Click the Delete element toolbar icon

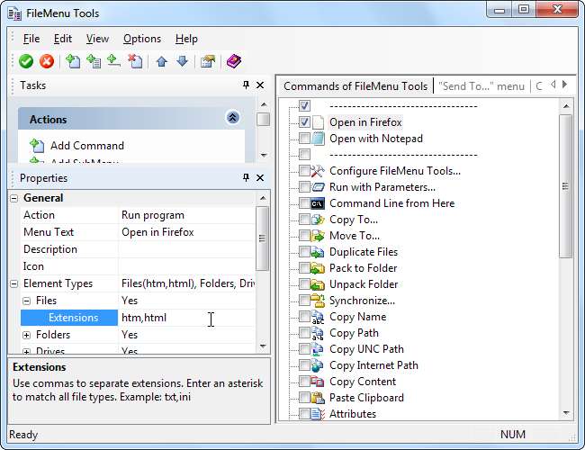[x=135, y=61]
